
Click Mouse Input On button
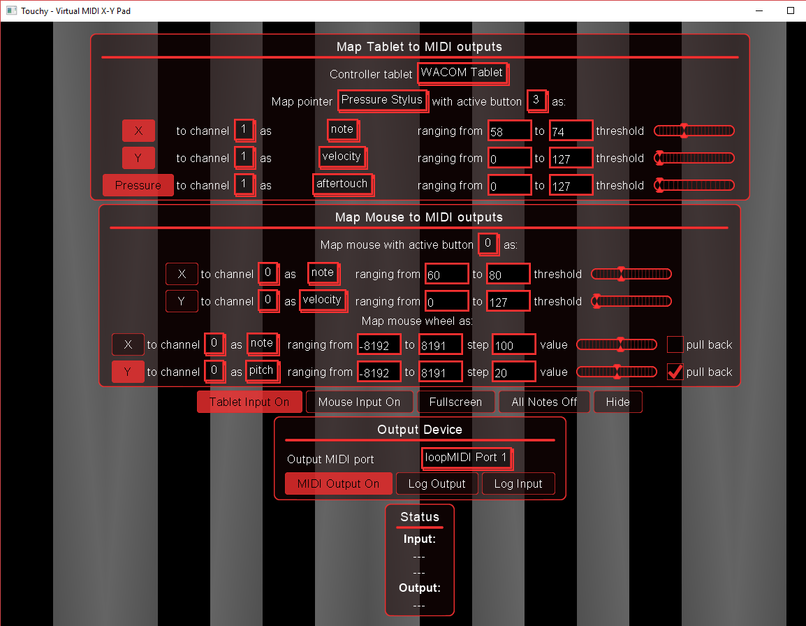(x=359, y=402)
